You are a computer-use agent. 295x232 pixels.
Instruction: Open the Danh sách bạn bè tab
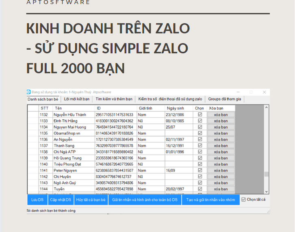43,99
